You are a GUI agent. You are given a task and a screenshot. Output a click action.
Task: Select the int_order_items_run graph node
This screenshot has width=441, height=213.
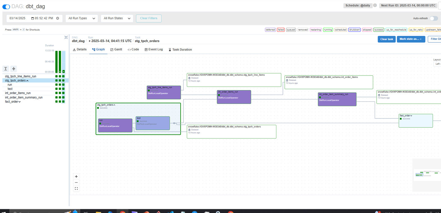[234, 97]
